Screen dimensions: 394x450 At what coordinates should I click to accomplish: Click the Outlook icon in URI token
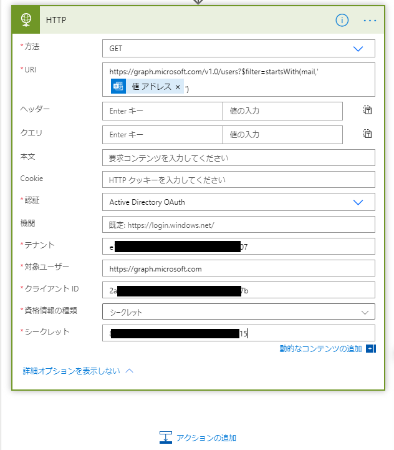tap(118, 86)
